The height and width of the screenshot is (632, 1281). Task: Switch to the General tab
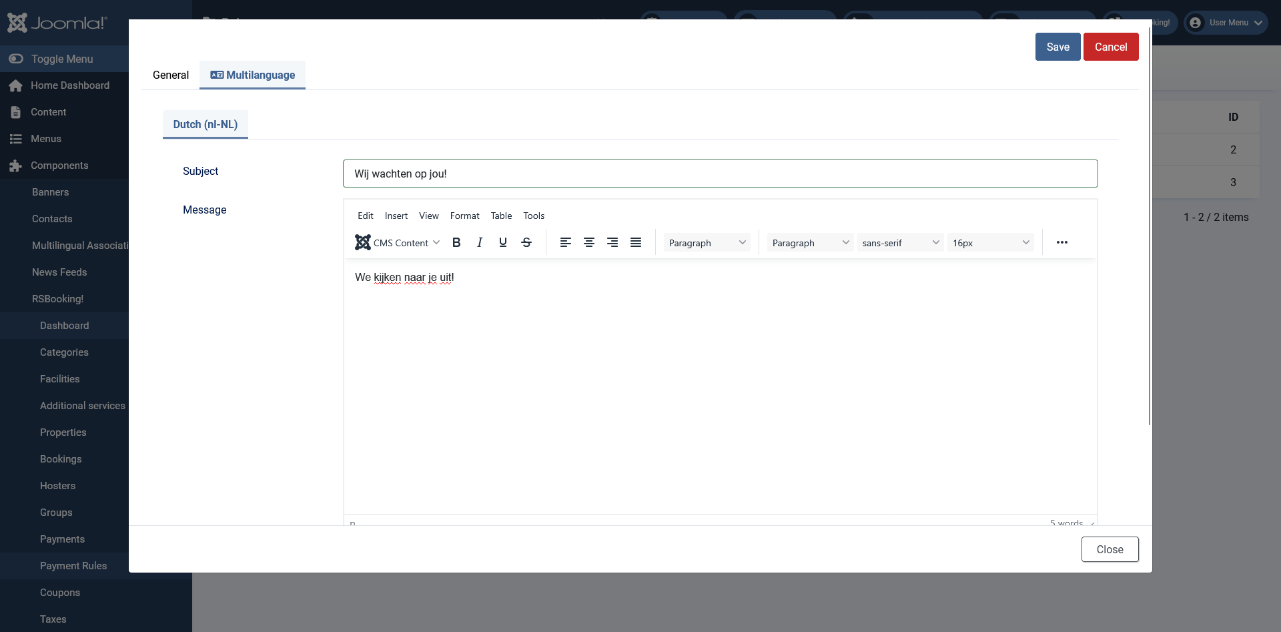coord(171,75)
